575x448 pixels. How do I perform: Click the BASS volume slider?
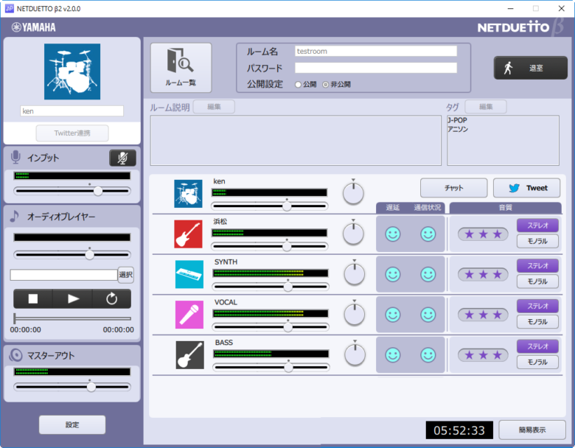[271, 368]
